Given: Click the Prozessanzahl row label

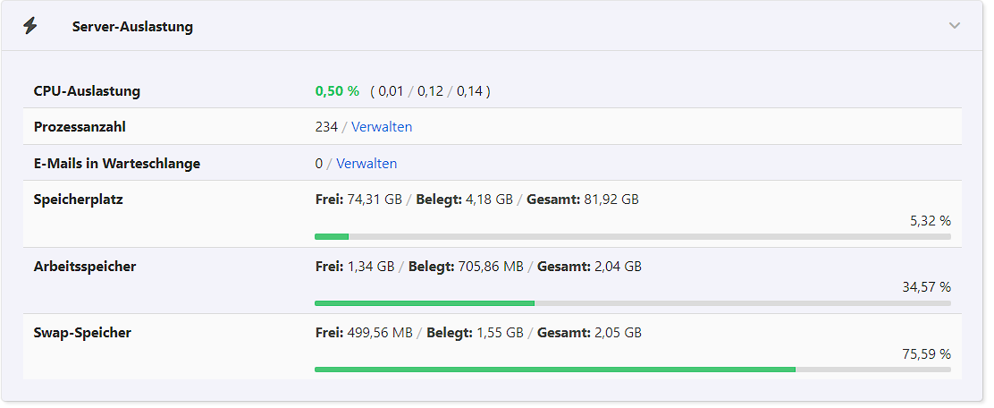Looking at the screenshot, I should (80, 127).
